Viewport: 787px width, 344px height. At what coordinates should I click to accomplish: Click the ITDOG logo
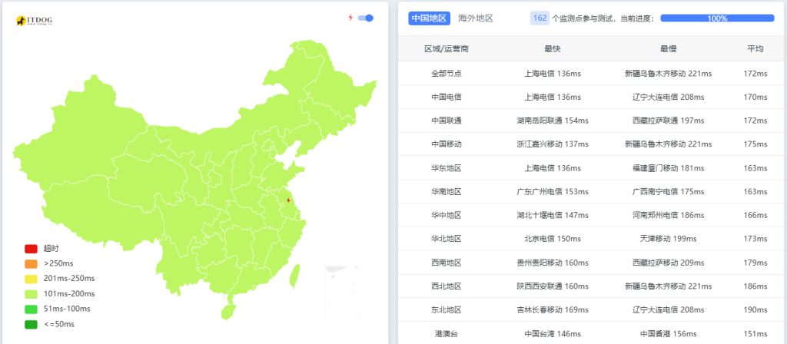34,20
